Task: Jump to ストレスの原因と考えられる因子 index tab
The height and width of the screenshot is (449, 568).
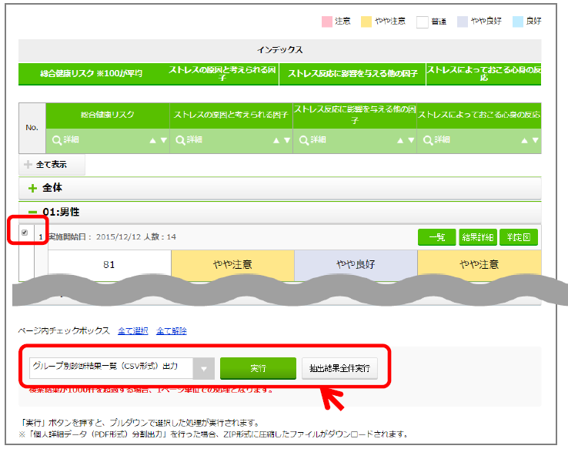Action: click(x=222, y=74)
